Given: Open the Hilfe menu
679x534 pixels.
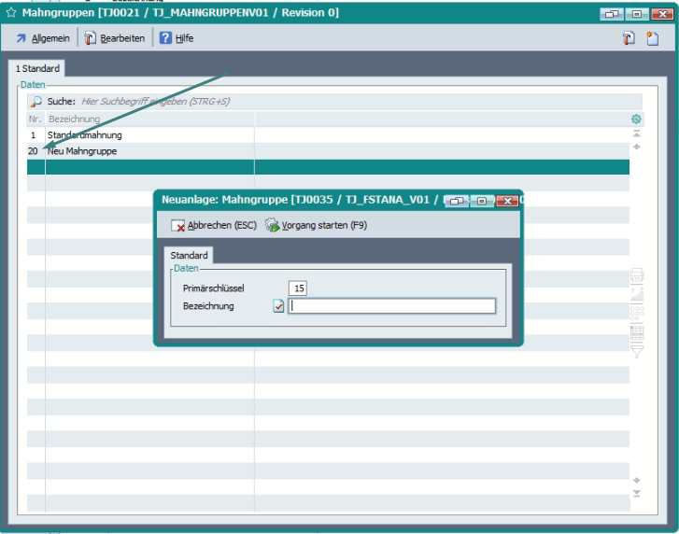Looking at the screenshot, I should (176, 38).
